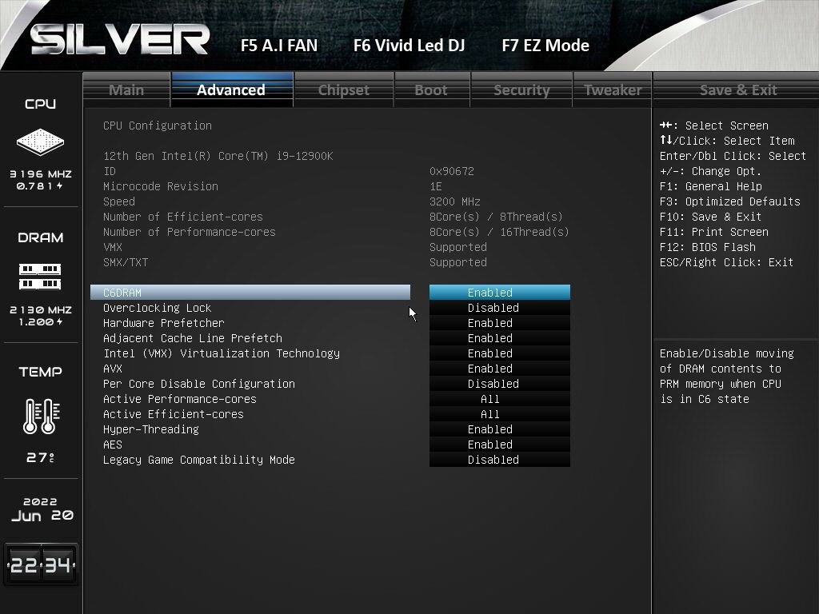Click the 27 degree temperature reading

(40, 457)
